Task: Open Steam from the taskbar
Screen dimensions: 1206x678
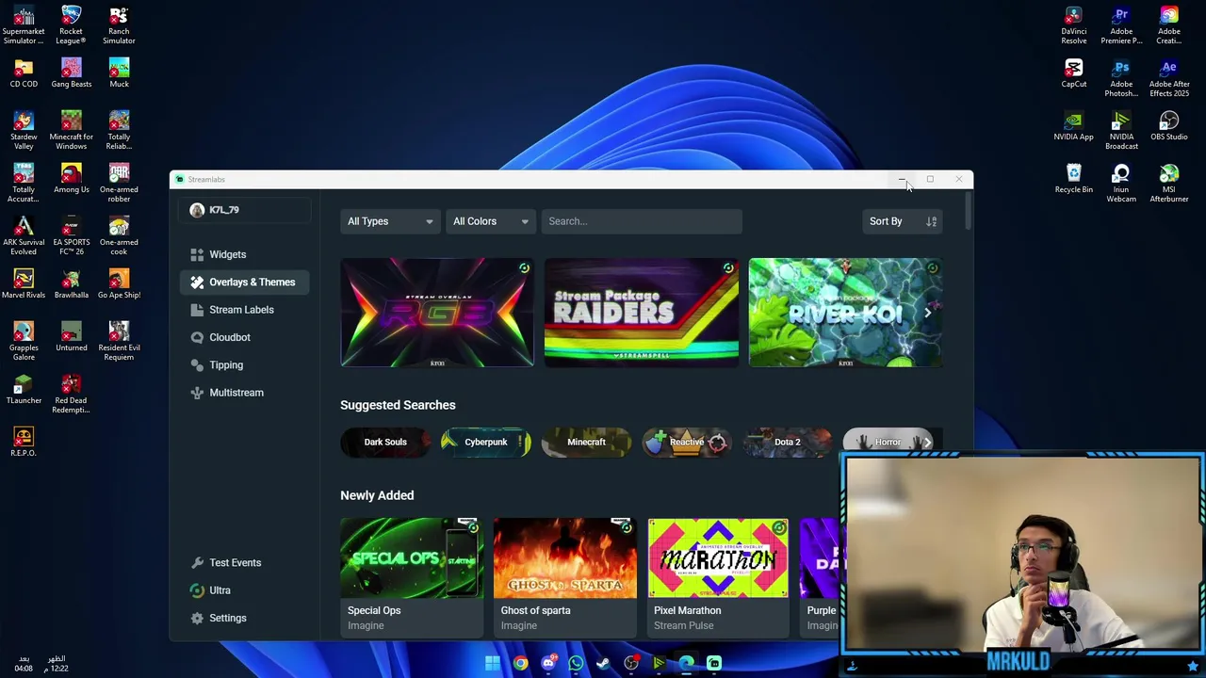Action: (x=603, y=663)
